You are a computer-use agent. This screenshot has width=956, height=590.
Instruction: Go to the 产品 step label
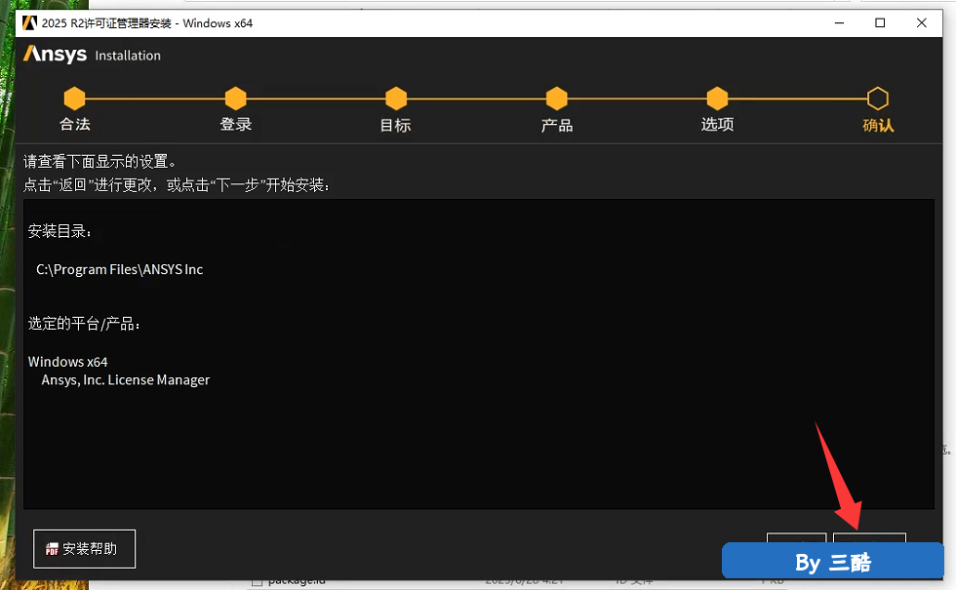[x=557, y=125]
